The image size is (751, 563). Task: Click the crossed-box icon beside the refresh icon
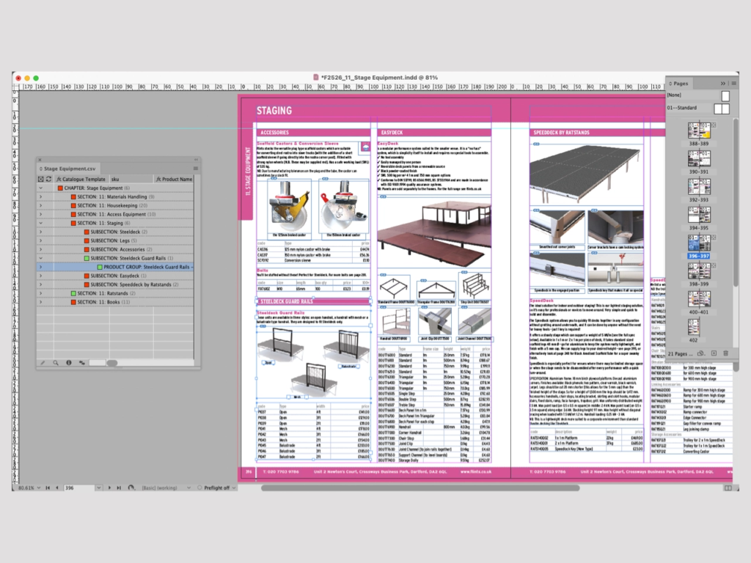pos(41,179)
